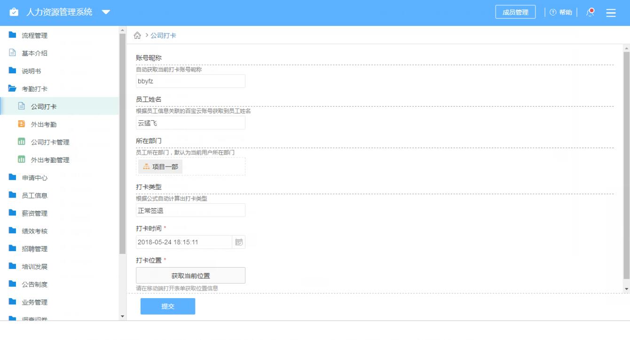Select 公司打卡 in sidebar
630x340 pixels.
pyautogui.click(x=59, y=106)
